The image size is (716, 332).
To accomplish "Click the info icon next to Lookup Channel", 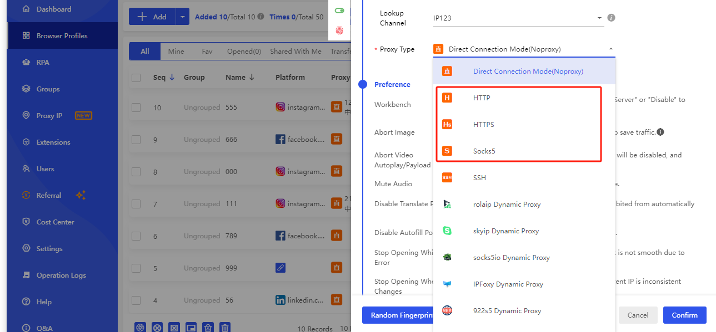I will tap(611, 18).
